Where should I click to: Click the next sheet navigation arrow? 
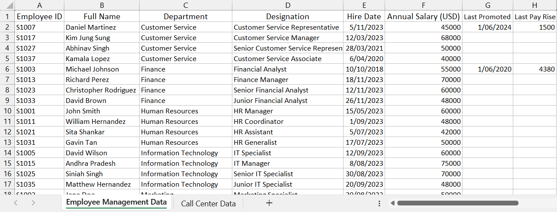[x=34, y=203]
